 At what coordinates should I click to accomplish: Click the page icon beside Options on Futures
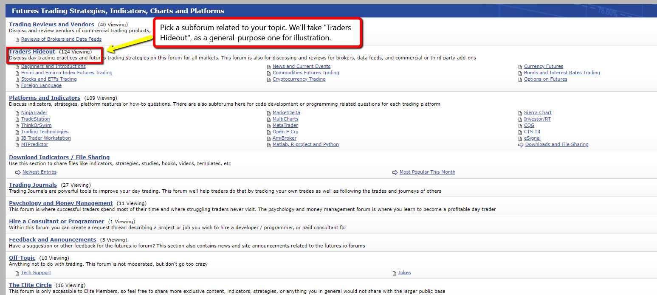pos(520,79)
